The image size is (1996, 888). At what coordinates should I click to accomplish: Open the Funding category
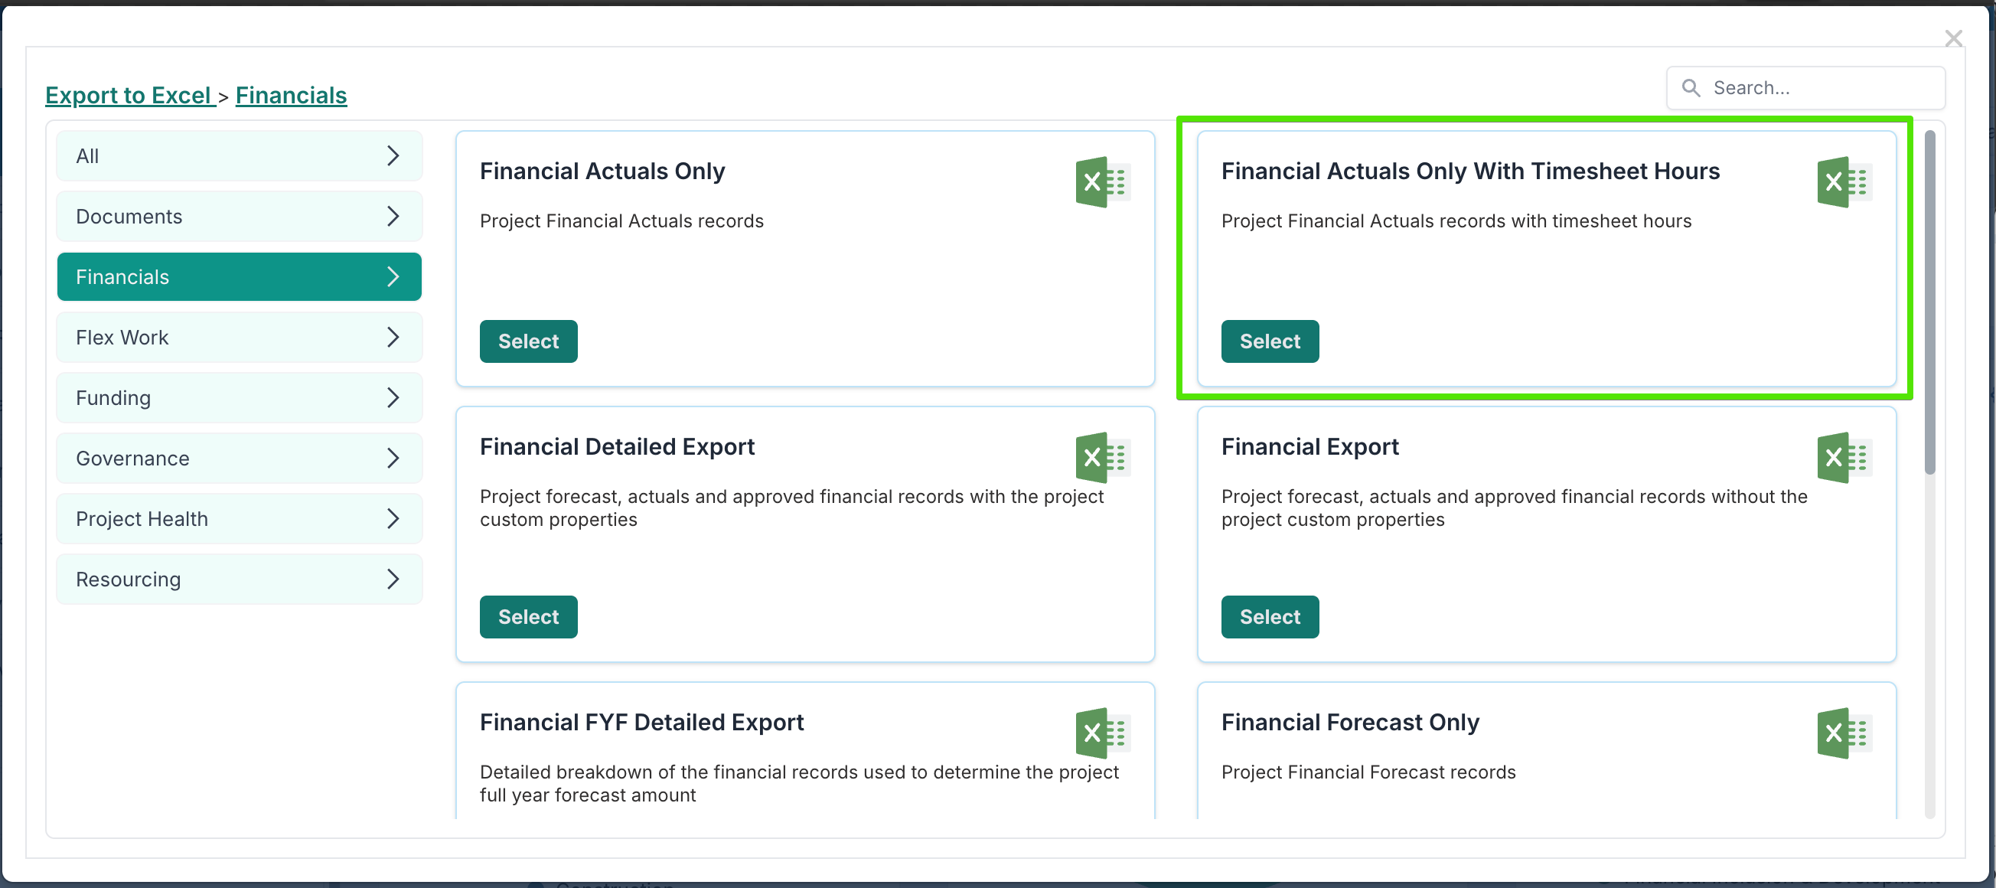coord(239,397)
